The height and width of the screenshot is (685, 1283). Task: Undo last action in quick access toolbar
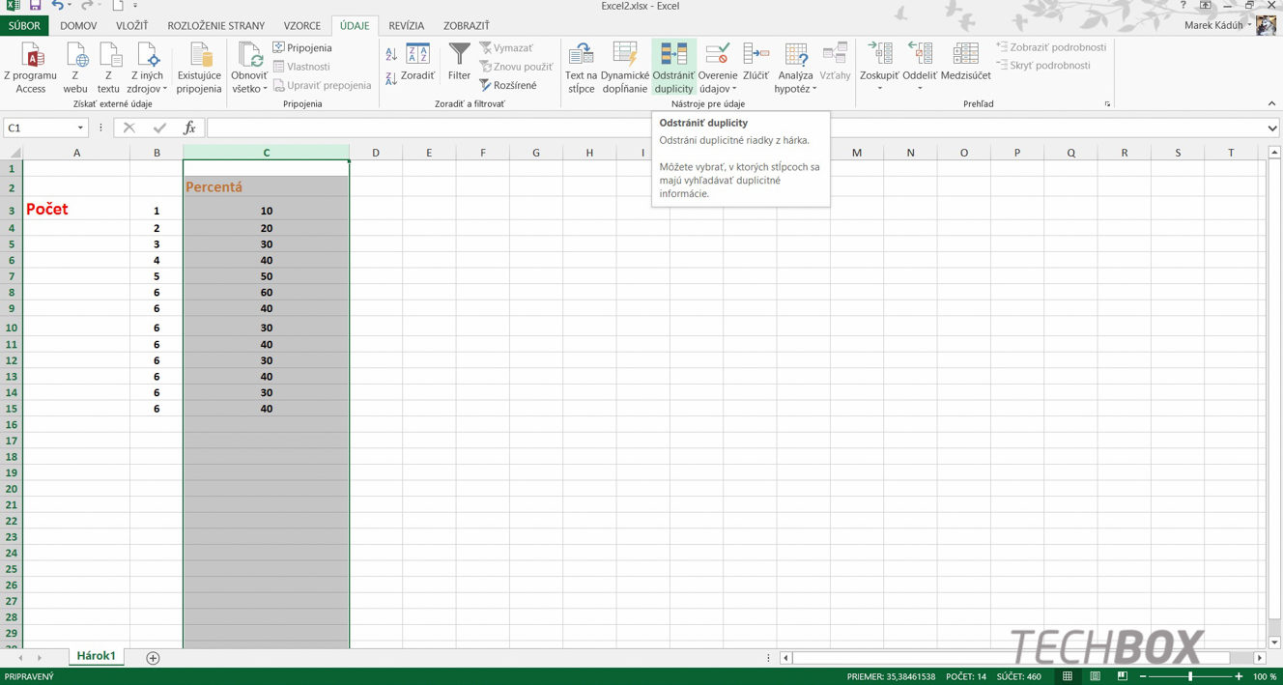(57, 6)
